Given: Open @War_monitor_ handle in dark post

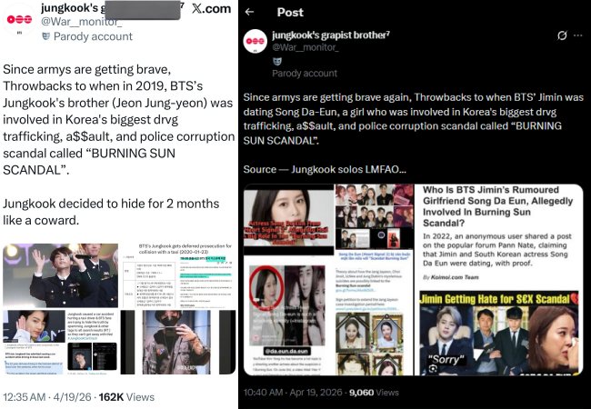Looking at the screenshot, I should 306,47.
